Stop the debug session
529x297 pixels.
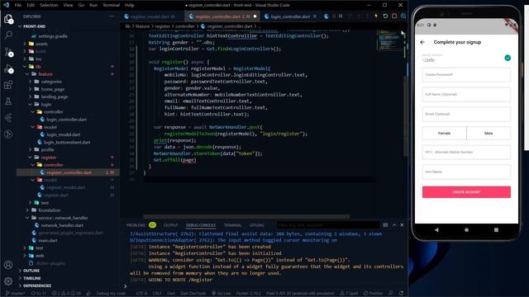pos(394,16)
